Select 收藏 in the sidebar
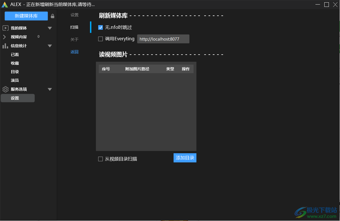The width and height of the screenshot is (340, 221). pos(15,63)
